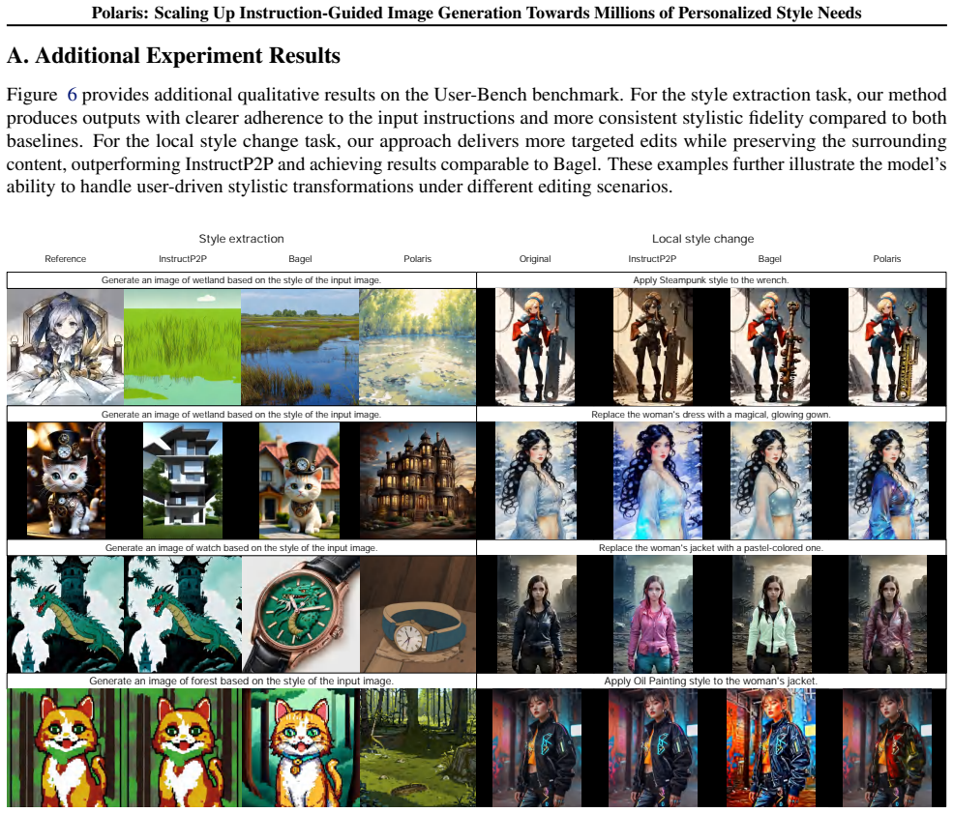Click the 'Additional Experiment Results' section title
Viewport: 953px width, 813px height.
pyautogui.click(x=188, y=55)
